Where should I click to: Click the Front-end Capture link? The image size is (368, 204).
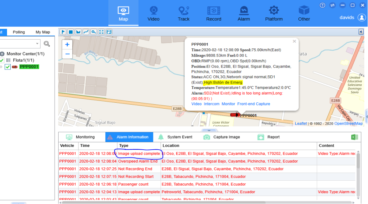tap(254, 104)
